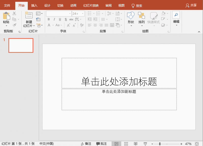Viewport: 203px width, 146px height.
Task: Expand the font color A dropdown
Action: click(x=53, y=25)
